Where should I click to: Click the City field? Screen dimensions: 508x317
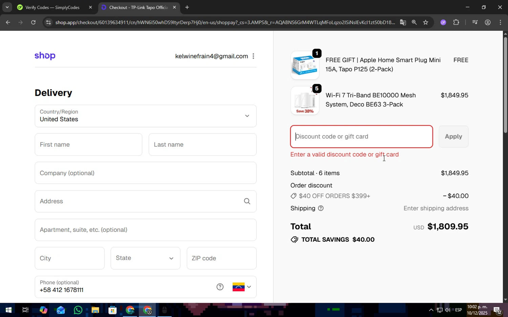(69, 258)
